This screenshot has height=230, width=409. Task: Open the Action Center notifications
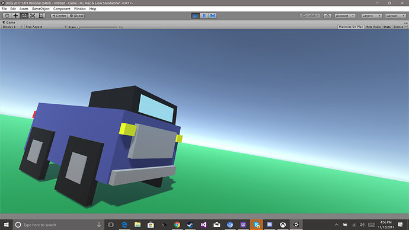[x=400, y=225]
